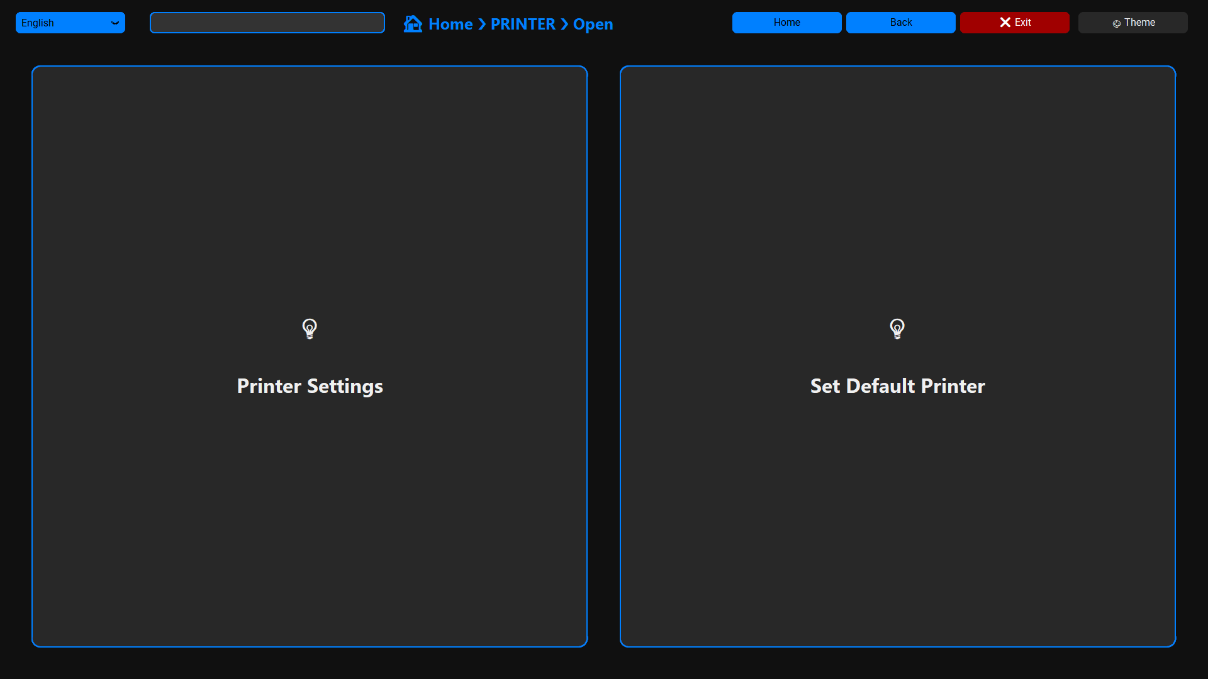
Task: Click the lightbulb icon above Set Default Printer
Action: pos(897,328)
